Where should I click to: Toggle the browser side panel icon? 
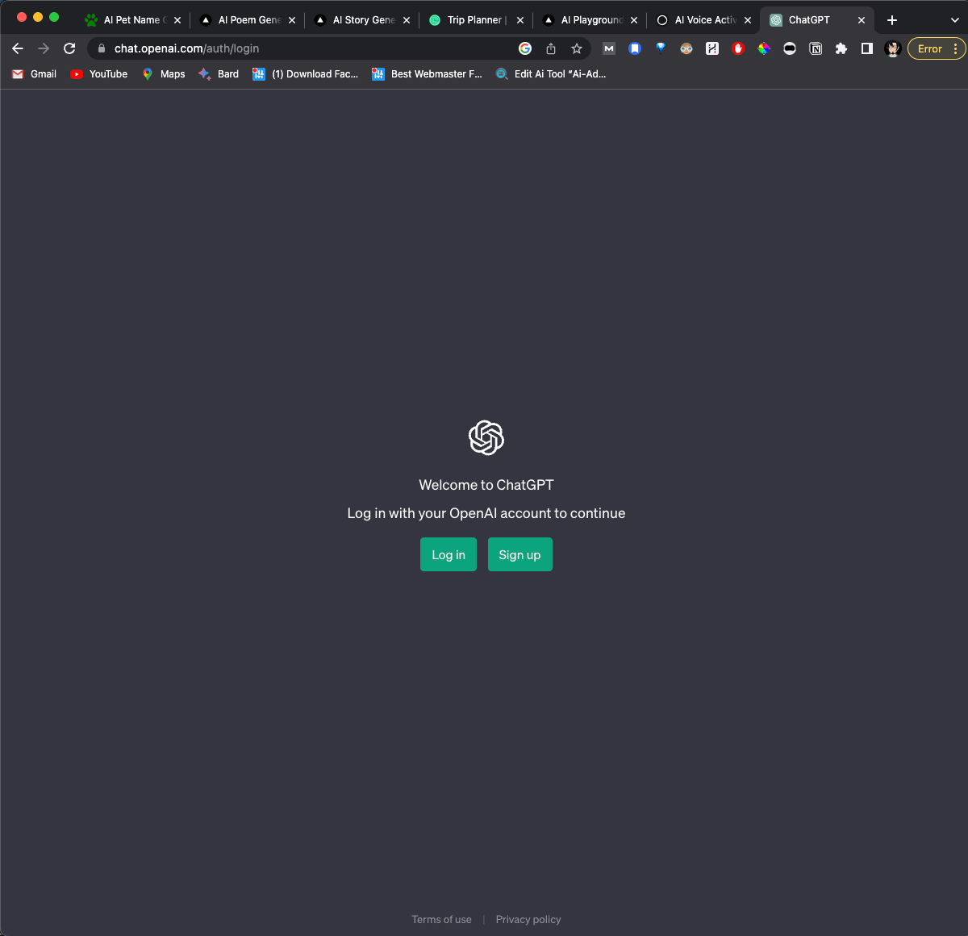tap(867, 48)
